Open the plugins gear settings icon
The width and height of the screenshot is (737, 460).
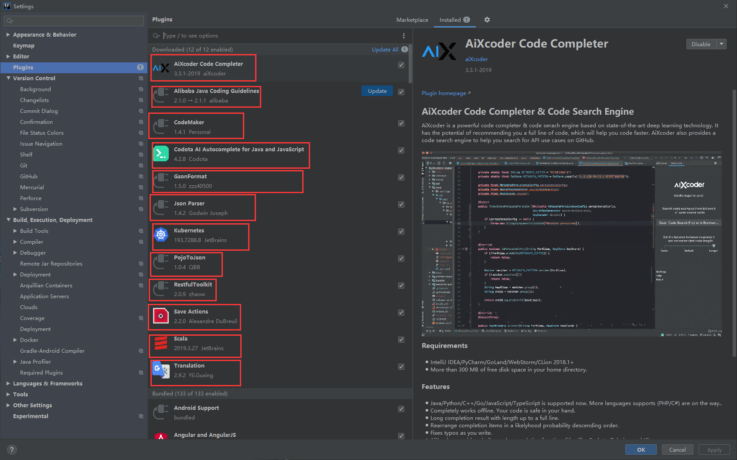point(487,20)
